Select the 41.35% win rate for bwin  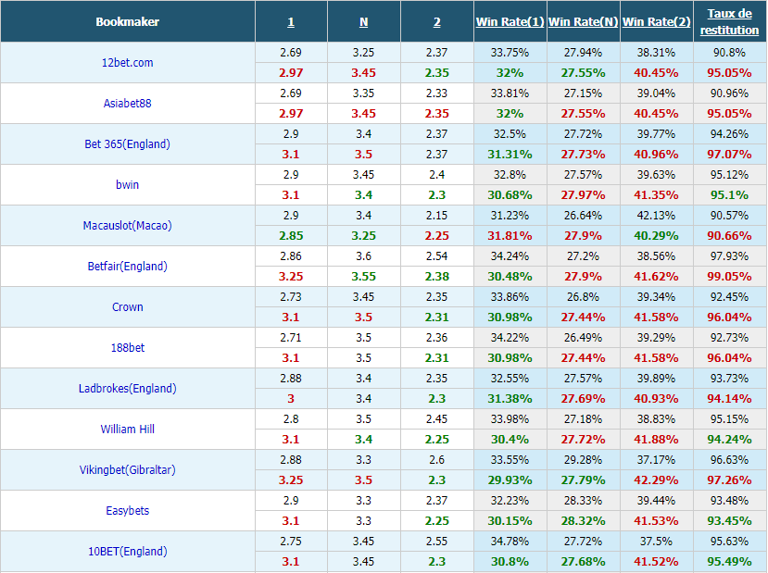pos(656,194)
